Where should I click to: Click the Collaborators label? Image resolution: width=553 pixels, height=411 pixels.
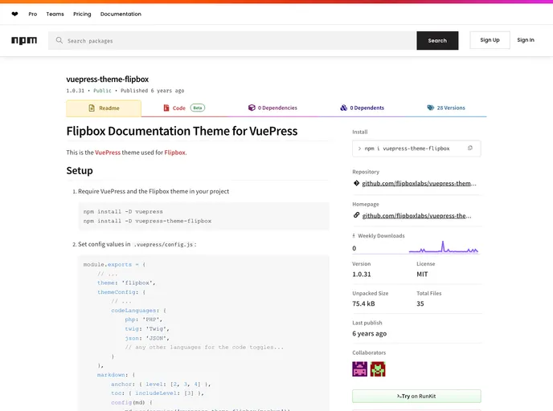pyautogui.click(x=369, y=352)
